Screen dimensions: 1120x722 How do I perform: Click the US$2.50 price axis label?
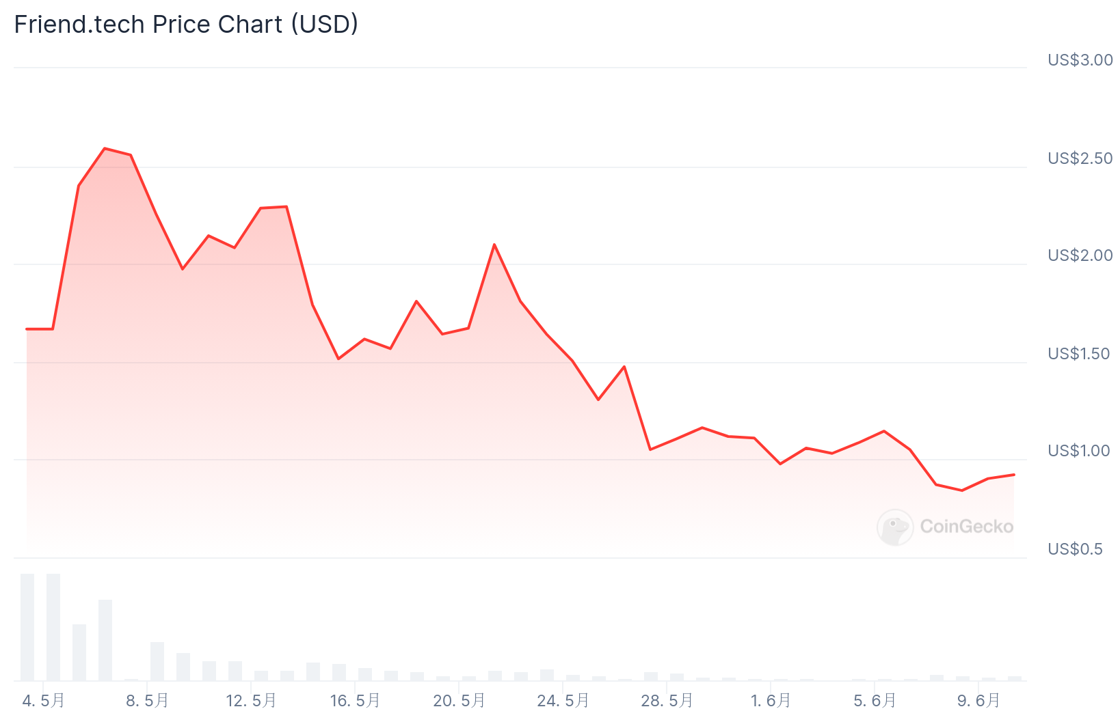click(1080, 158)
